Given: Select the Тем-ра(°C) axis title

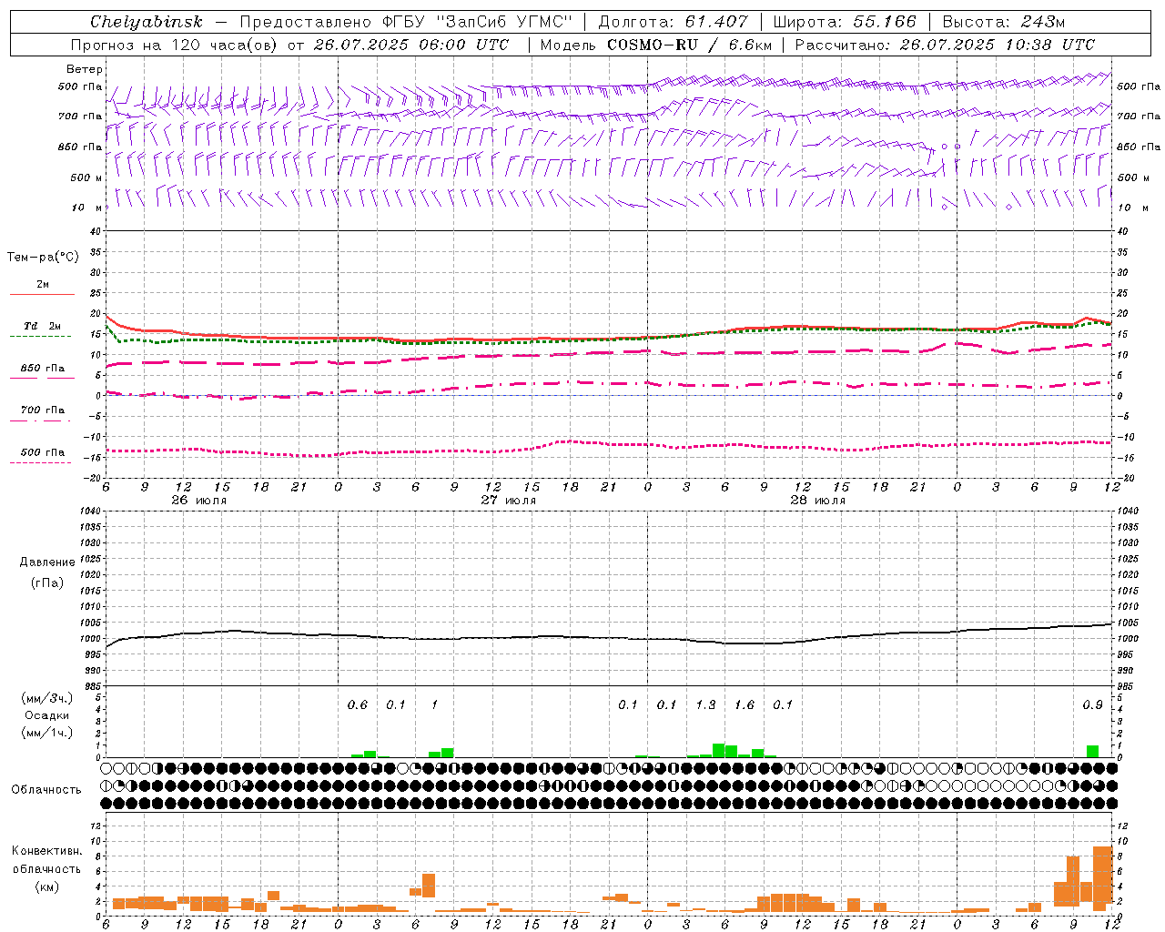Looking at the screenshot, I should coord(43,258).
